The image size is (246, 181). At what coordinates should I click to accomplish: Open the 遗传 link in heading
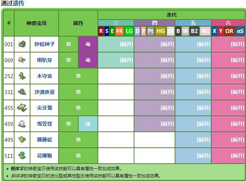click(x=18, y=3)
